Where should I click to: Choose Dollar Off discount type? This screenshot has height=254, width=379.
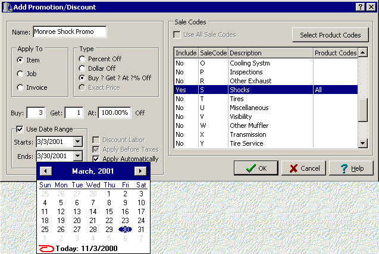click(x=83, y=69)
